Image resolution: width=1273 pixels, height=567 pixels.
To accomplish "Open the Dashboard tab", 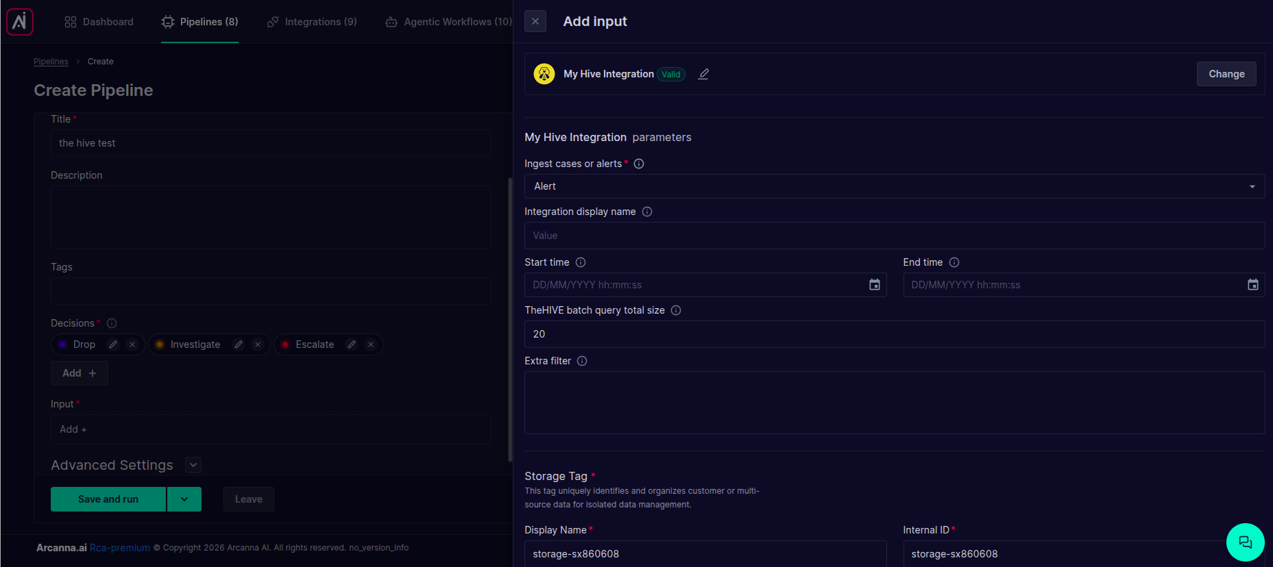I will pos(99,22).
